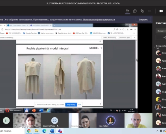Click Hide on the sharing notification
This screenshot has width=166, height=134.
coord(79,105)
